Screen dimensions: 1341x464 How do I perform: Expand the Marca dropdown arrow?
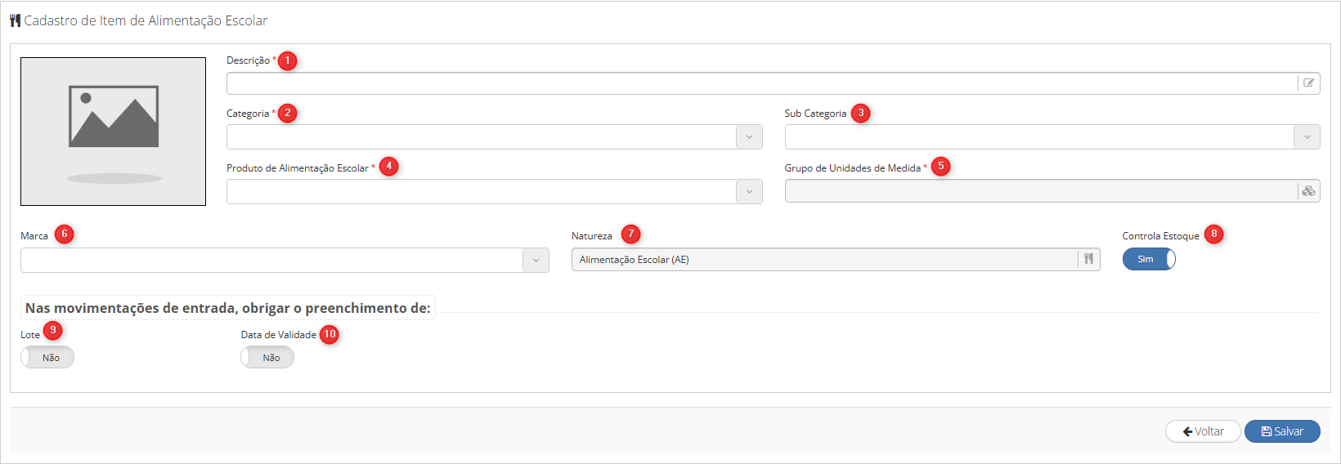pos(536,261)
